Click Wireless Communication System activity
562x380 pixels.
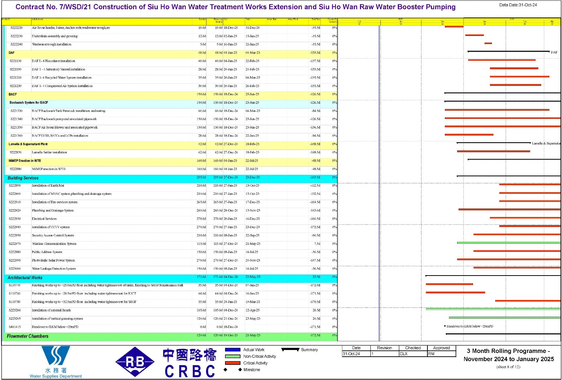[x=54, y=244]
